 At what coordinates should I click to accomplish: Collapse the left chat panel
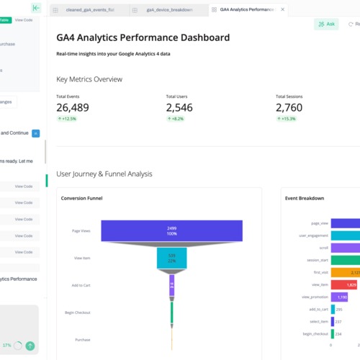click(x=36, y=8)
